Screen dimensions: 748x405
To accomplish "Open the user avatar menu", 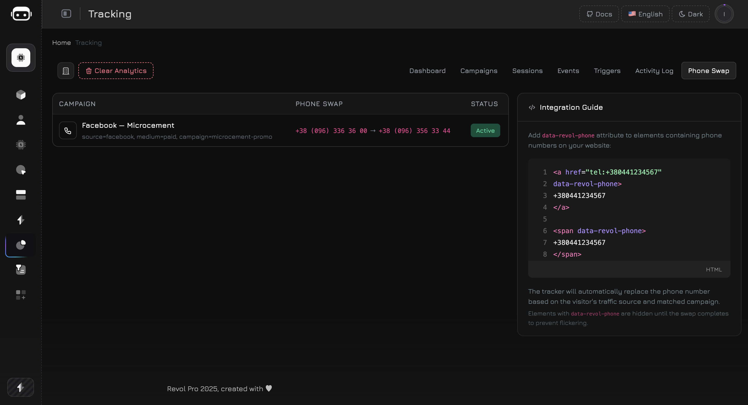I will (x=724, y=14).
